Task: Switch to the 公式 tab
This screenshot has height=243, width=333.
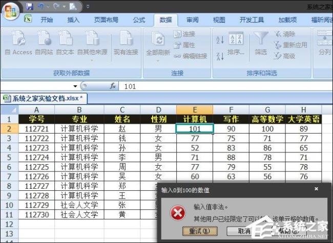Action: coord(139,20)
